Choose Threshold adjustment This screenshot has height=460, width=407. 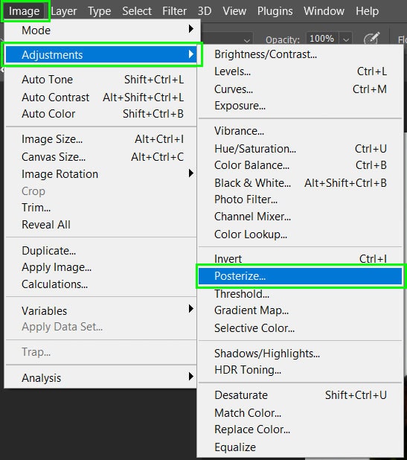[300, 294]
